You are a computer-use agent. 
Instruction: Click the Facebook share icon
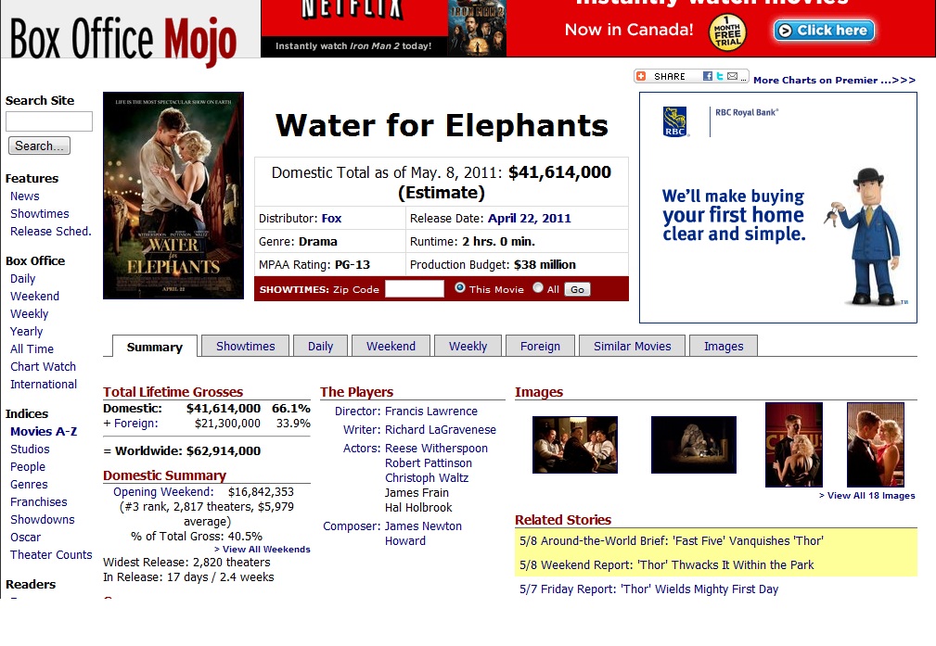[708, 77]
